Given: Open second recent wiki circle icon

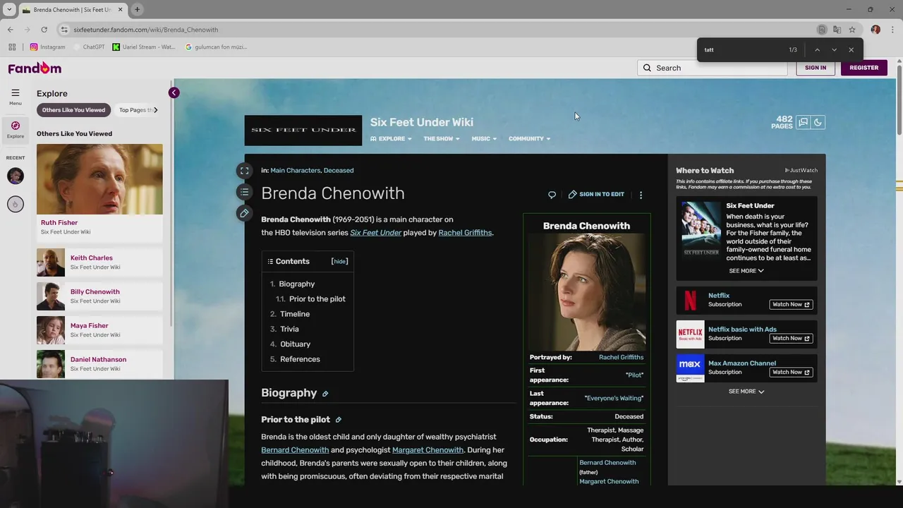Looking at the screenshot, I should coord(16,204).
